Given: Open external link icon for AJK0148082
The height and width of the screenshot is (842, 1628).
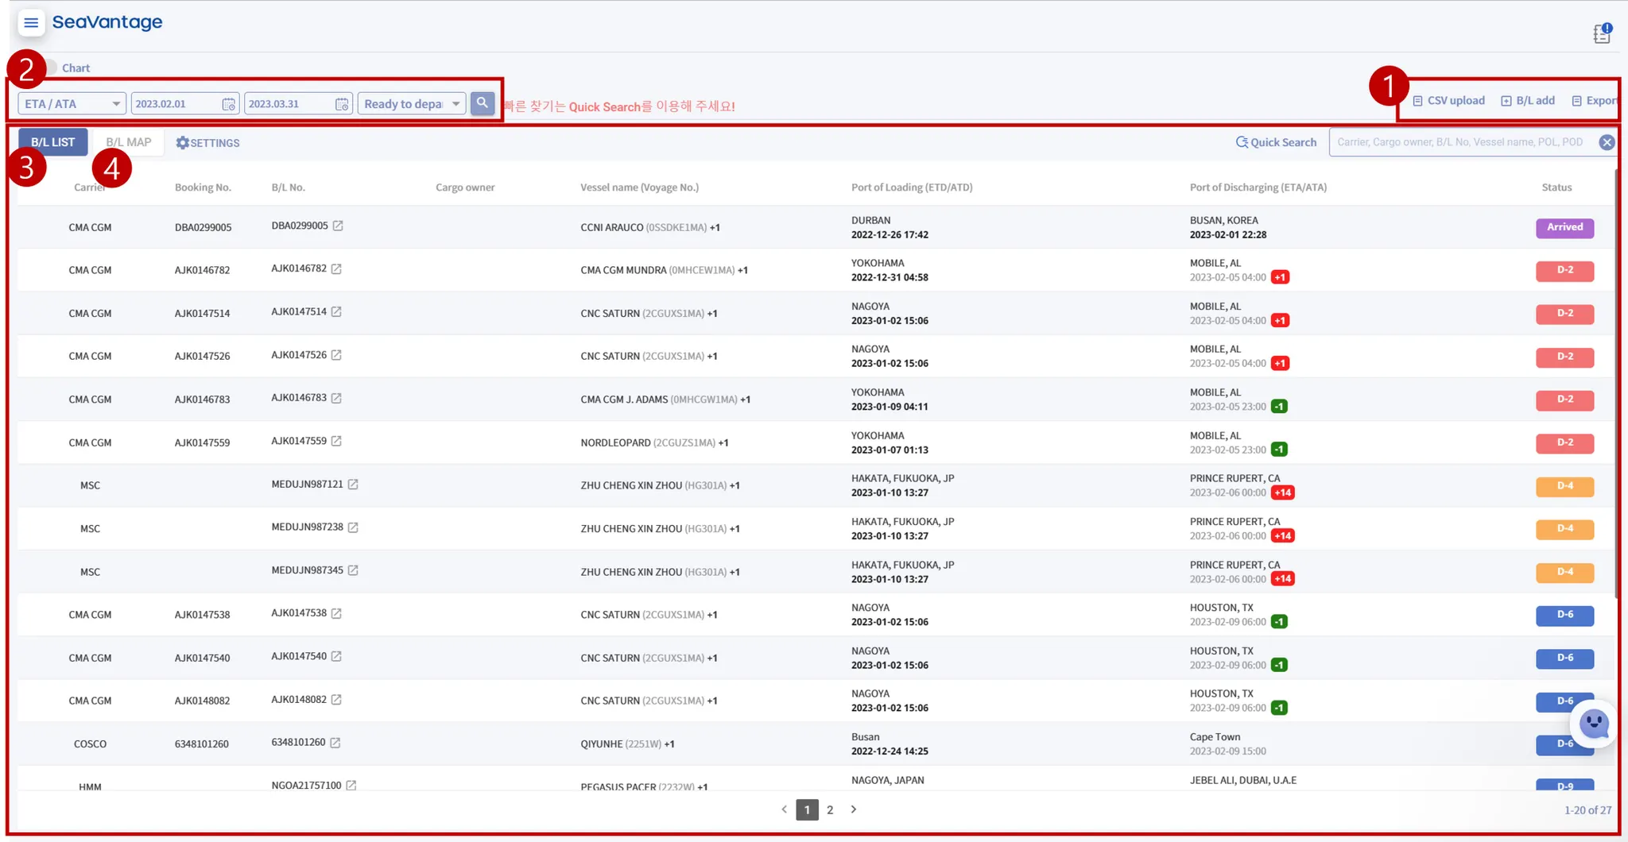Looking at the screenshot, I should pyautogui.click(x=336, y=700).
